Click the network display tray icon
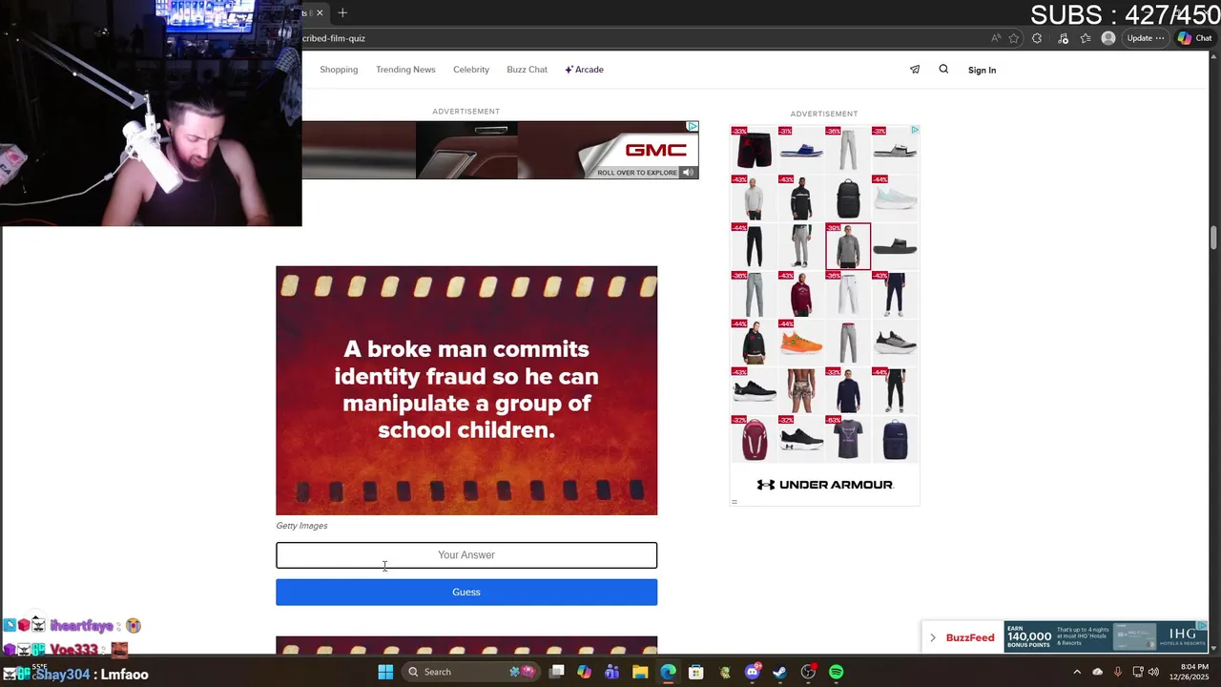 point(1137,672)
